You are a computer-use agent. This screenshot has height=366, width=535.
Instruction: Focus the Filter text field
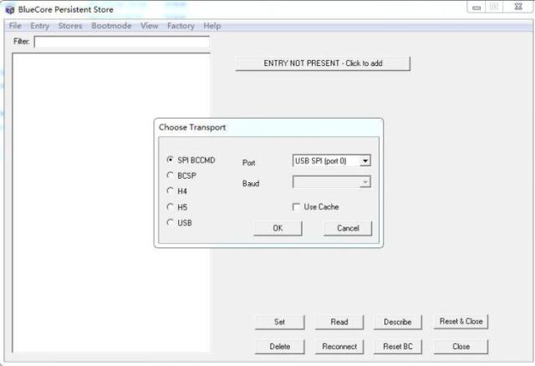(122, 42)
